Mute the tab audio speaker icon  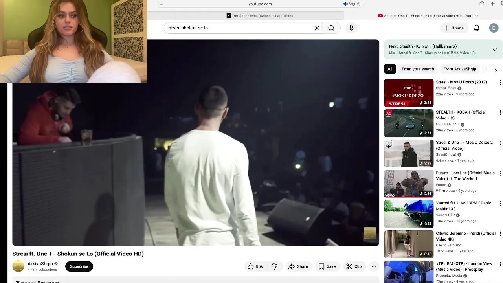pyautogui.click(x=345, y=4)
